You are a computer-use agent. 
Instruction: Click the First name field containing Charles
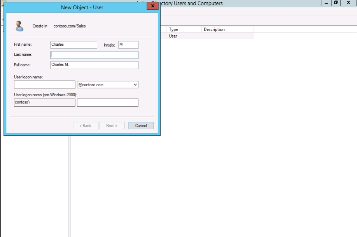pos(73,45)
